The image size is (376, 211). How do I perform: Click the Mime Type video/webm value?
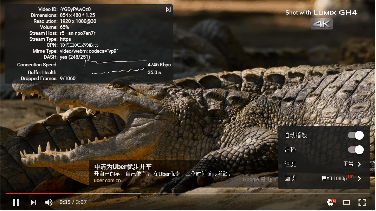point(89,51)
